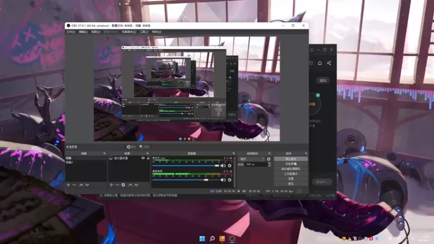Open transition properties gear next to 渐变
Image resolution: width=434 pixels, height=244 pixels.
pos(269,159)
